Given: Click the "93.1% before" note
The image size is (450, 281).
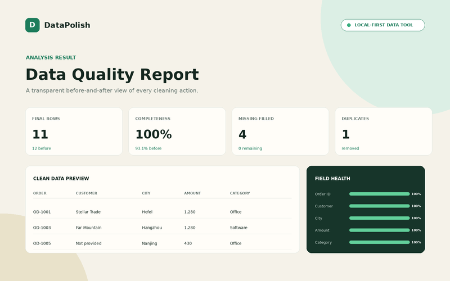Looking at the screenshot, I should (148, 148).
